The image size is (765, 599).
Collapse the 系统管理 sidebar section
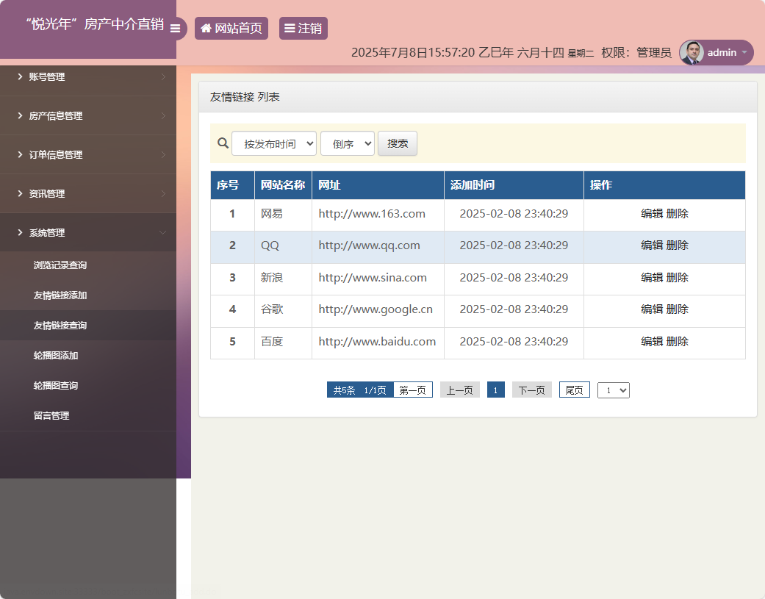pyautogui.click(x=88, y=232)
